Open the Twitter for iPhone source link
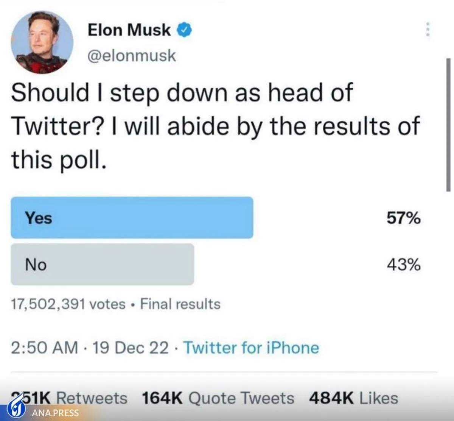The image size is (454, 421). coord(251,348)
